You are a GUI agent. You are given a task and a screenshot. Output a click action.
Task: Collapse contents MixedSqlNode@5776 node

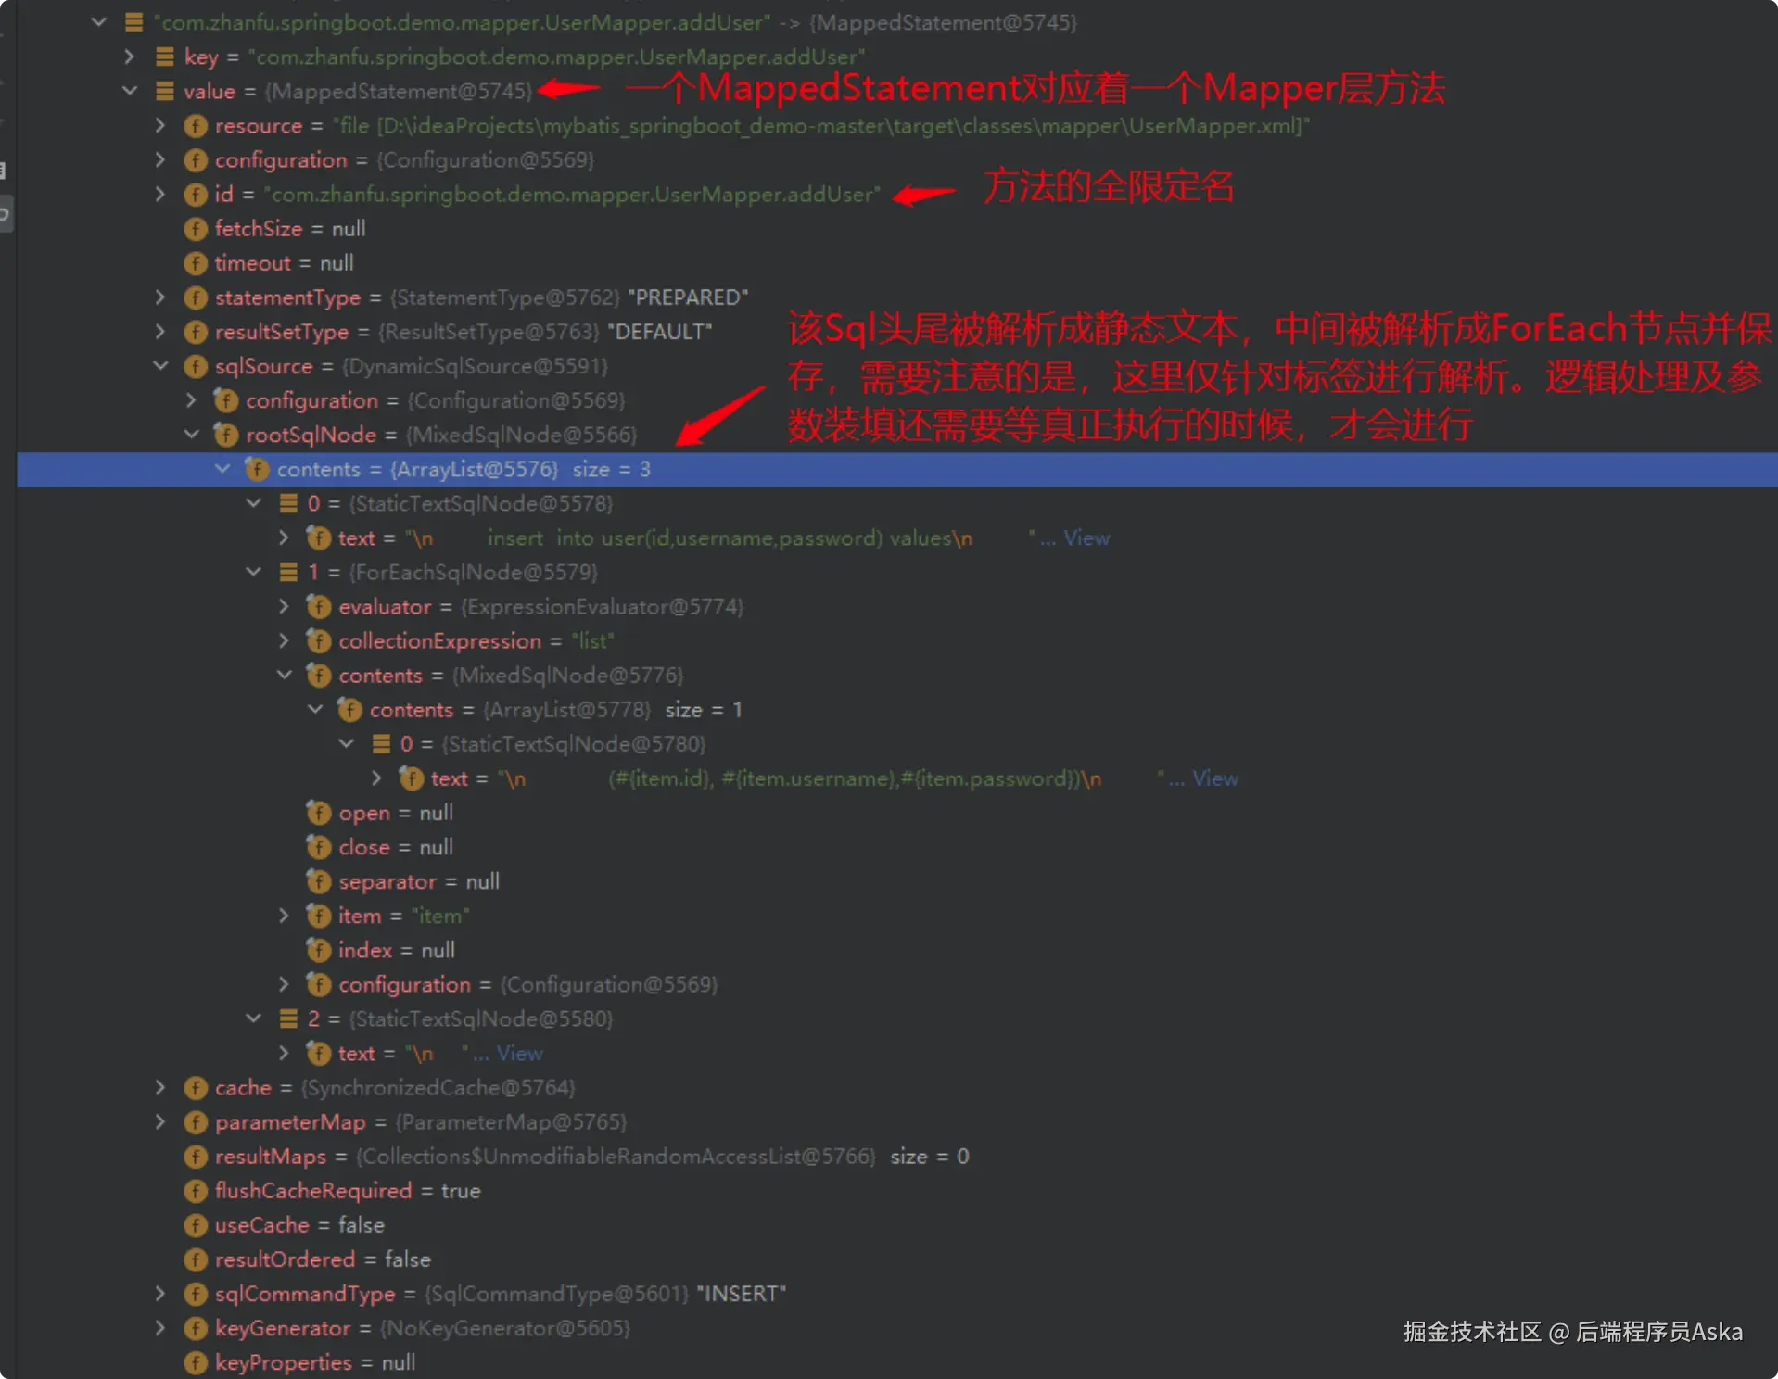tap(285, 675)
